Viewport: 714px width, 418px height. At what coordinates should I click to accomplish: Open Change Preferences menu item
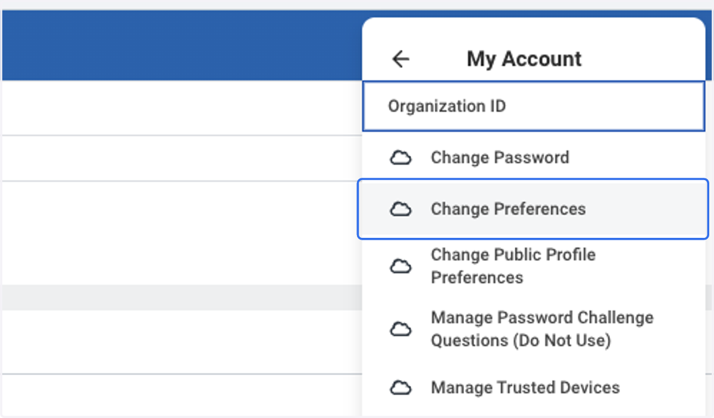coord(533,209)
